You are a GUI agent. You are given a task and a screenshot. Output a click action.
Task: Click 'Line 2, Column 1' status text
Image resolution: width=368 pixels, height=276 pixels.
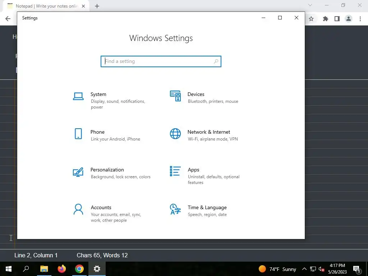tap(36, 256)
